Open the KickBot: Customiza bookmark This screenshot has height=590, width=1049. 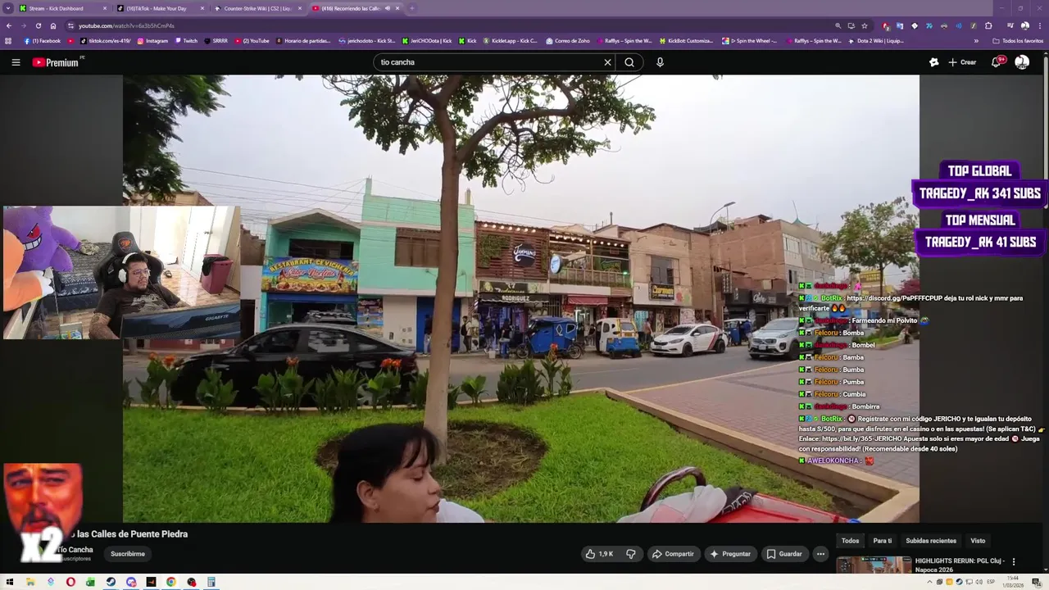tap(686, 41)
